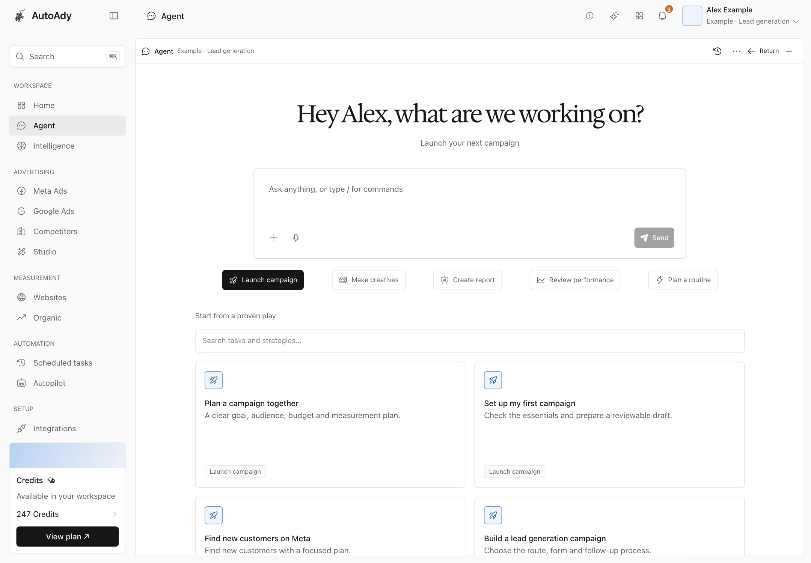This screenshot has width=811, height=563.
Task: Click the sparkles AI icon in top bar
Action: 614,16
